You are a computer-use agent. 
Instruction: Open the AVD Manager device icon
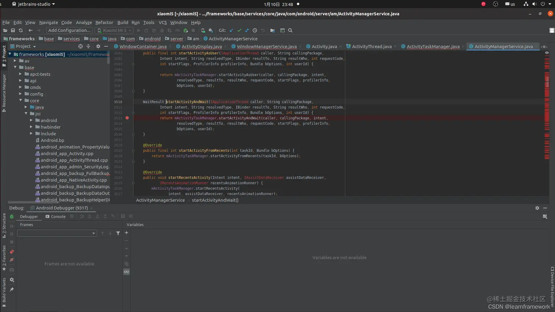click(x=203, y=30)
